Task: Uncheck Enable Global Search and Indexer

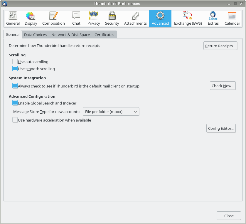Action: 15,103
